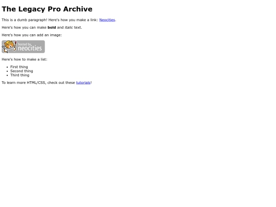Select the 'Third thing' list item
Viewport: 276px width, 207px height.
point(20,75)
